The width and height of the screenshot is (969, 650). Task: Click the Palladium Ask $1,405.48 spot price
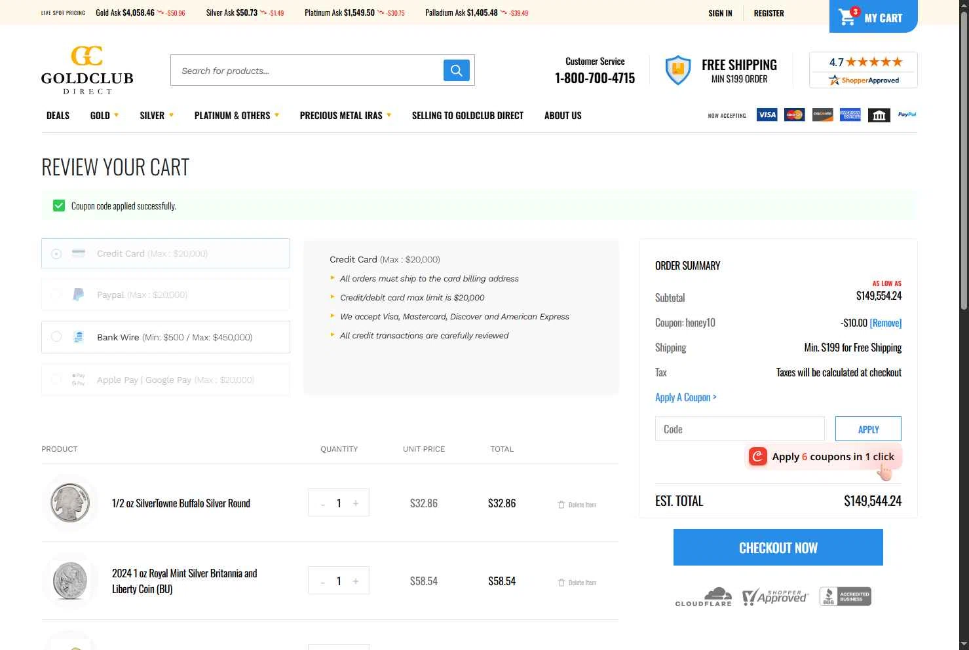click(x=476, y=12)
